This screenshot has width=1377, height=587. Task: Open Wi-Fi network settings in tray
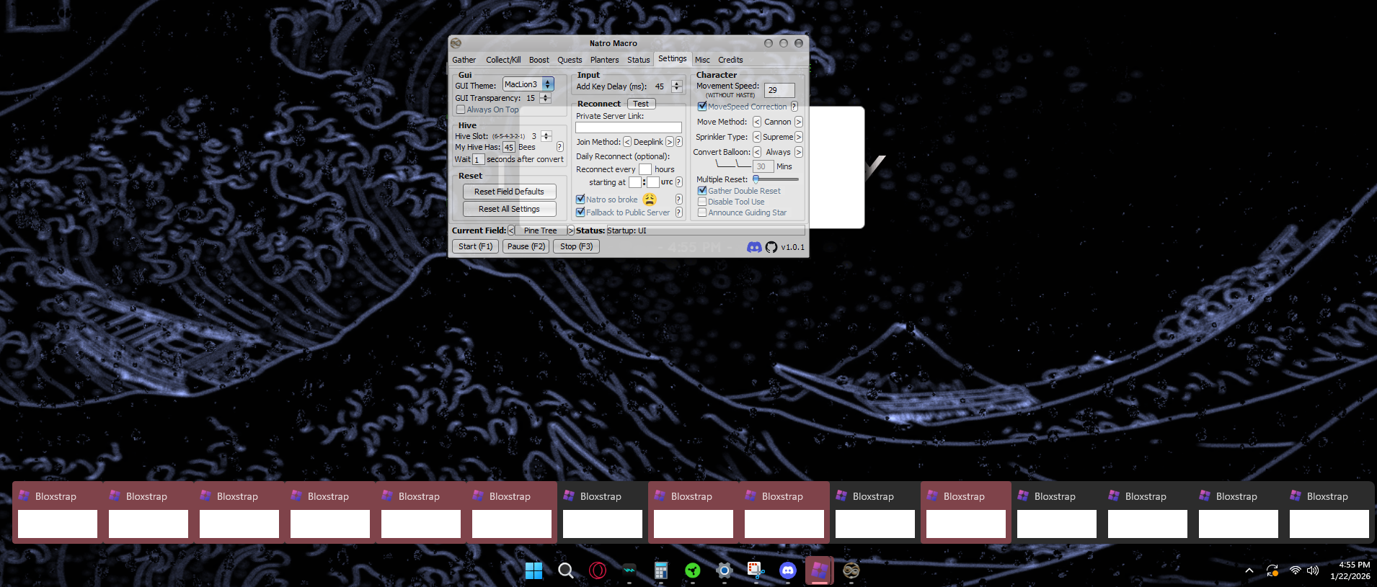1296,570
